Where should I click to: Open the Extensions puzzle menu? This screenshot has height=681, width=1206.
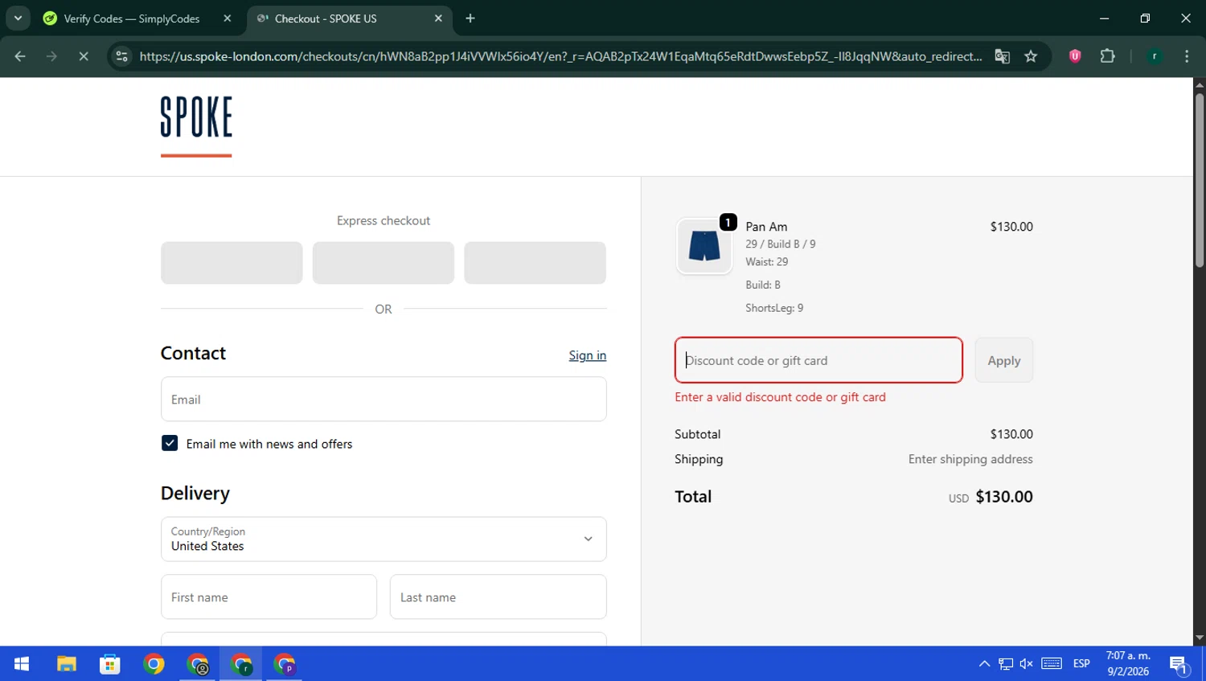coord(1107,56)
